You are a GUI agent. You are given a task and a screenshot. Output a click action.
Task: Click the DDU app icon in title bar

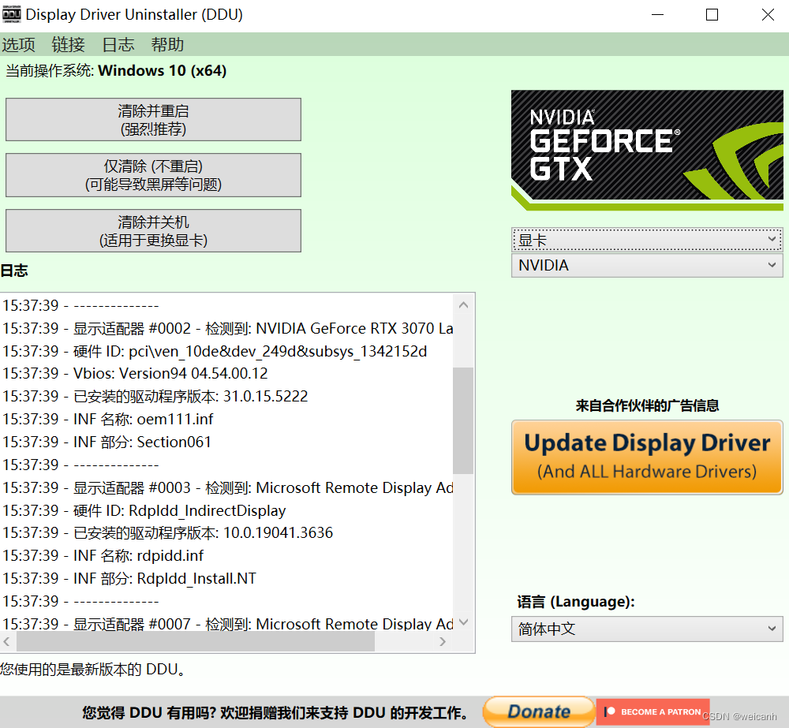click(x=11, y=14)
